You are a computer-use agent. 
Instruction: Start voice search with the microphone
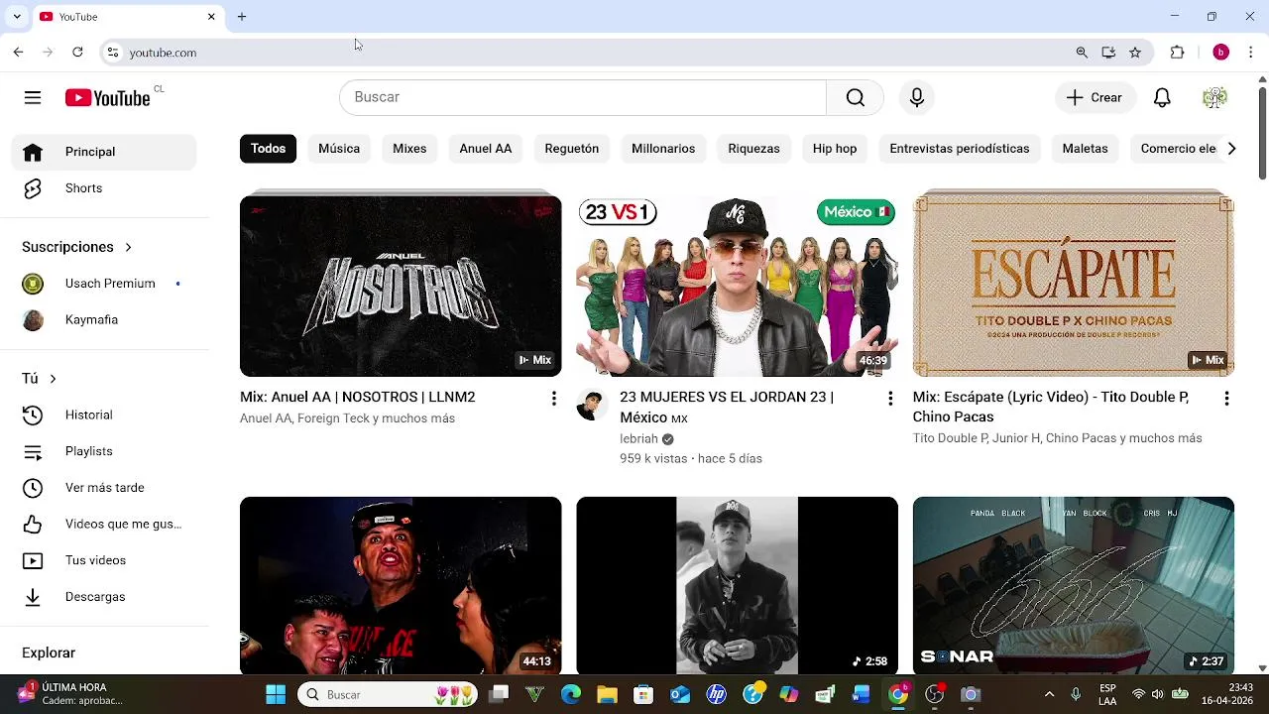(x=917, y=97)
